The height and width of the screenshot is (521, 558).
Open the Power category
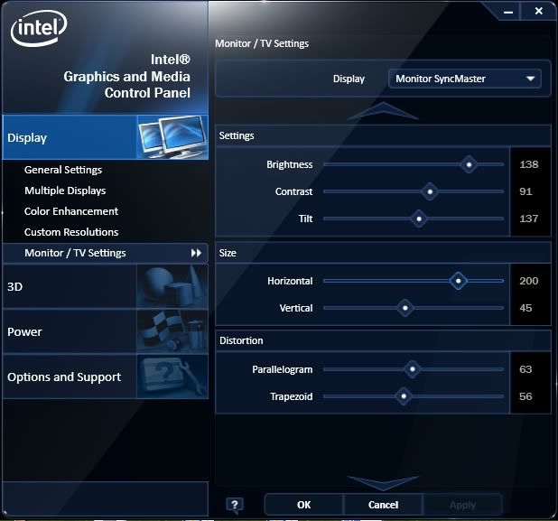click(x=105, y=331)
